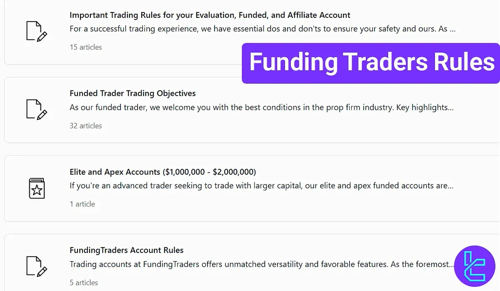Click the document icon beside Important Trading Rules
500x291 pixels.
pos(37,31)
